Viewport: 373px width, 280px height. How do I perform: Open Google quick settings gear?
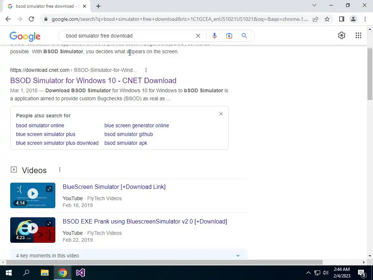pos(342,35)
